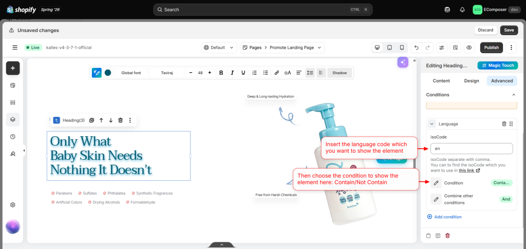This screenshot has width=526, height=249.
Task: Open the Layers icon in left sidebar
Action: click(13, 119)
